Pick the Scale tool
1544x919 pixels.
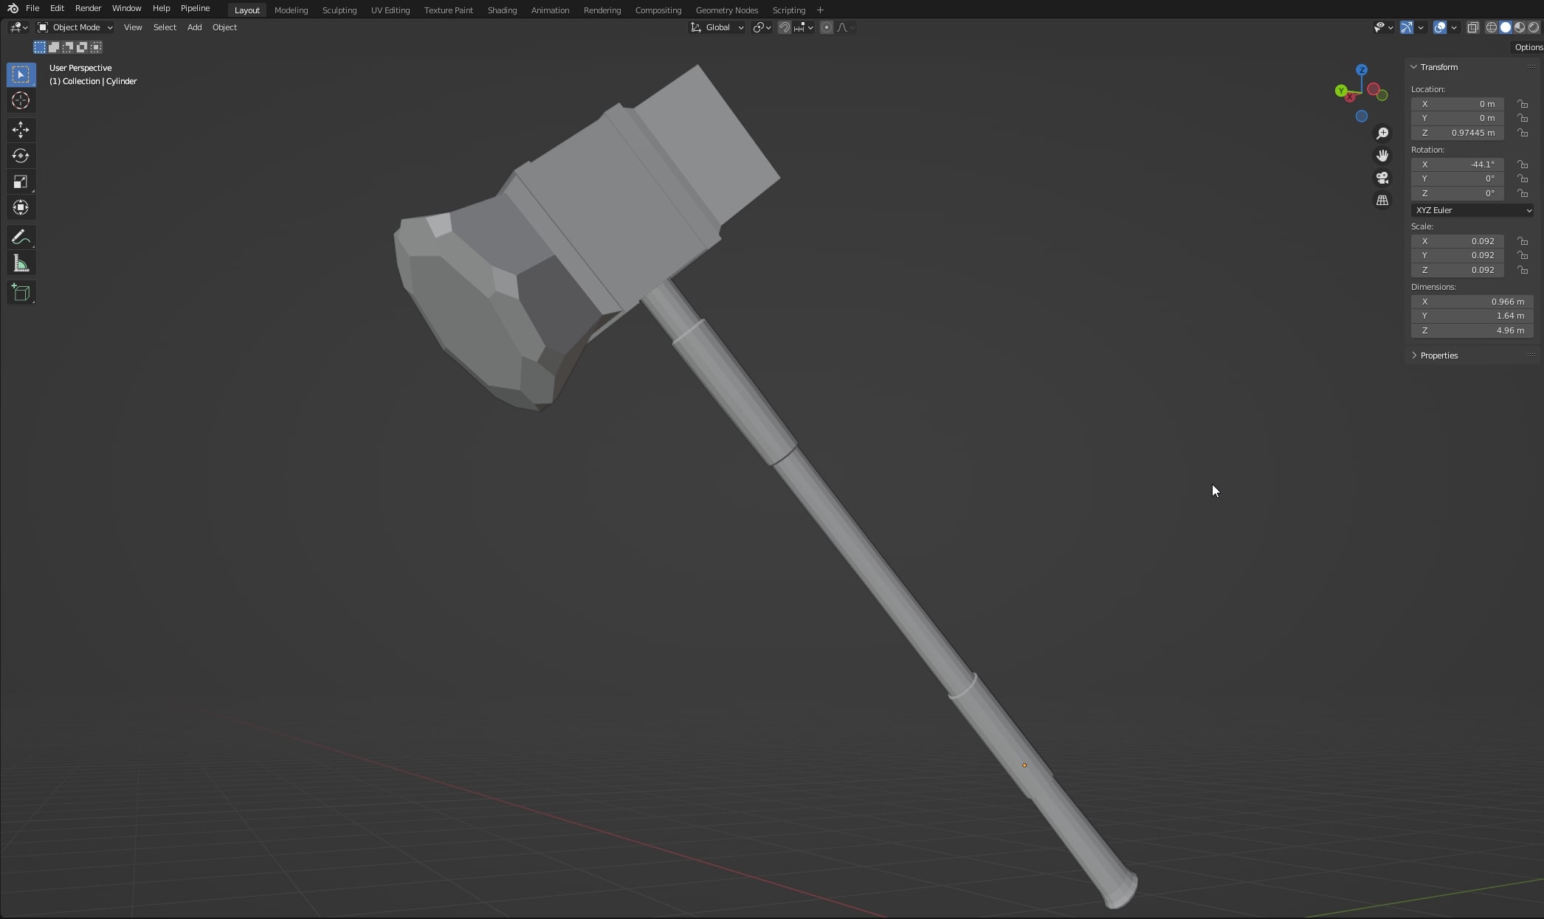coord(21,182)
